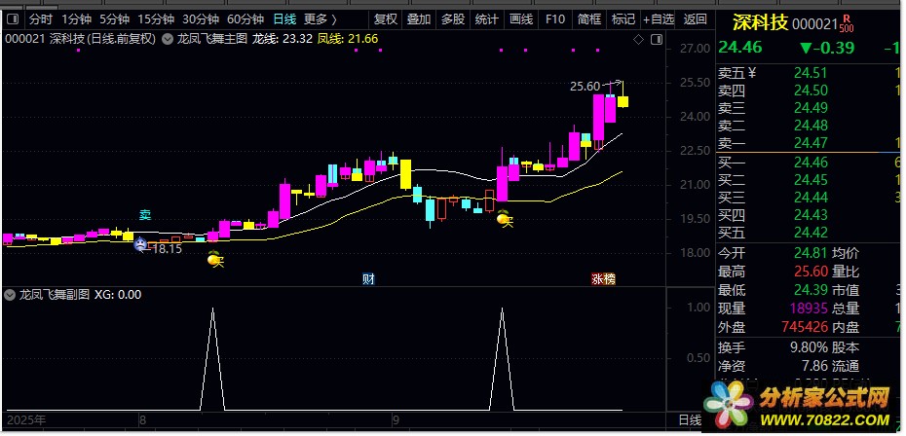Click 外盘 value 745426
The image size is (906, 436).
click(805, 327)
